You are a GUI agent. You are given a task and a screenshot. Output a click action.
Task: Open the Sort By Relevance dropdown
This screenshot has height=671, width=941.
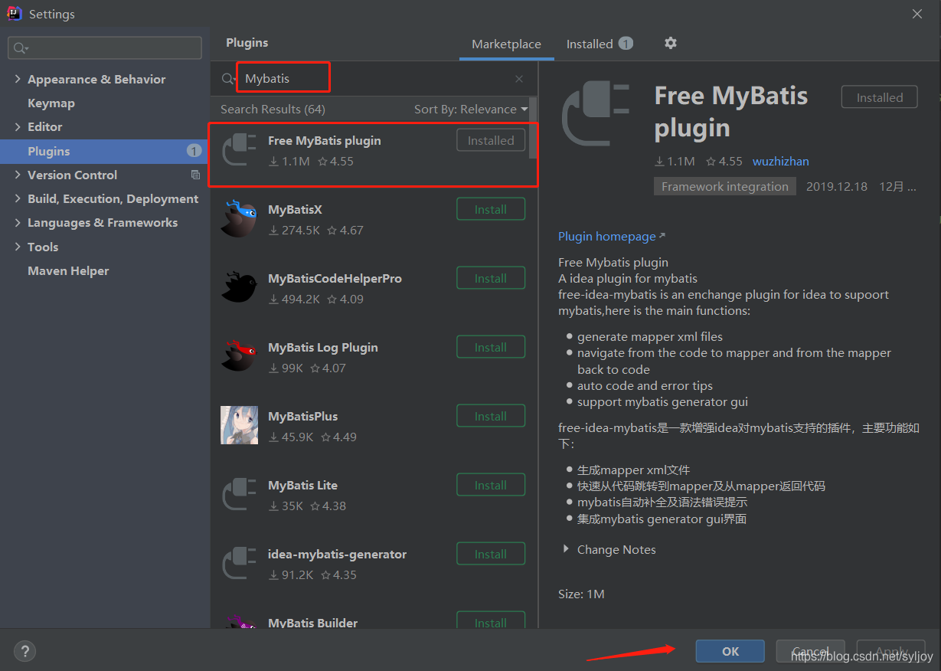click(x=471, y=109)
